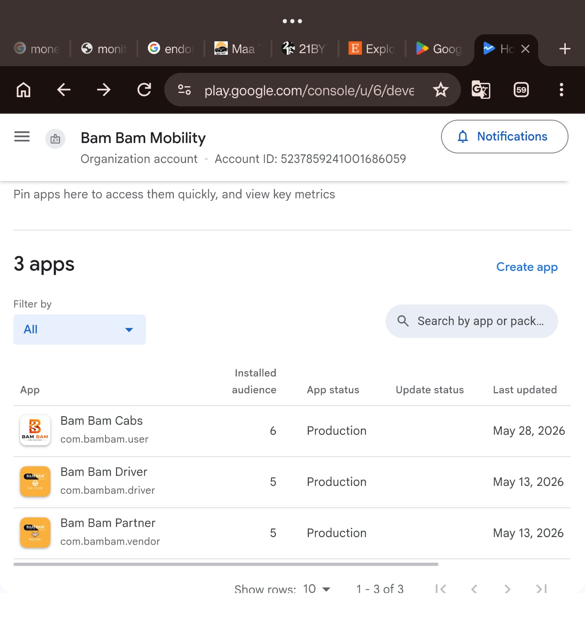Screen dimensions: 585x630
Task: Click the site settings icon in address bar
Action: pos(184,90)
